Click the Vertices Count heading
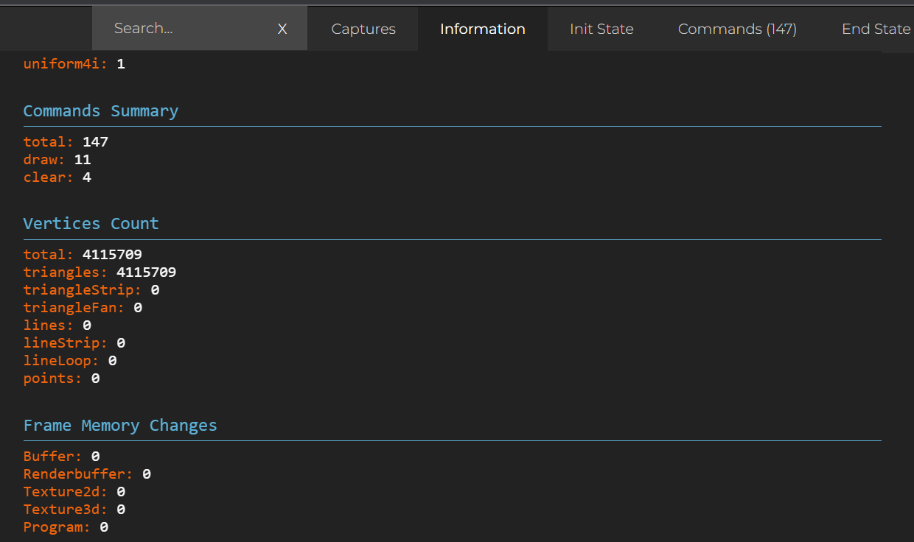The image size is (914, 542). (91, 223)
